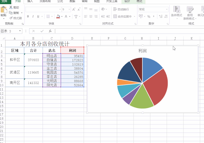Image resolution: width=204 pixels, height=143 pixels.
Task: Open Conditional Formatting (条件格式)
Action: coord(177,13)
